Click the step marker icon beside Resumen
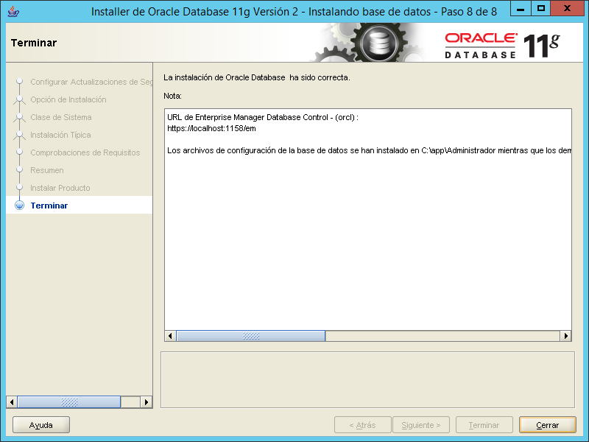 tap(20, 170)
